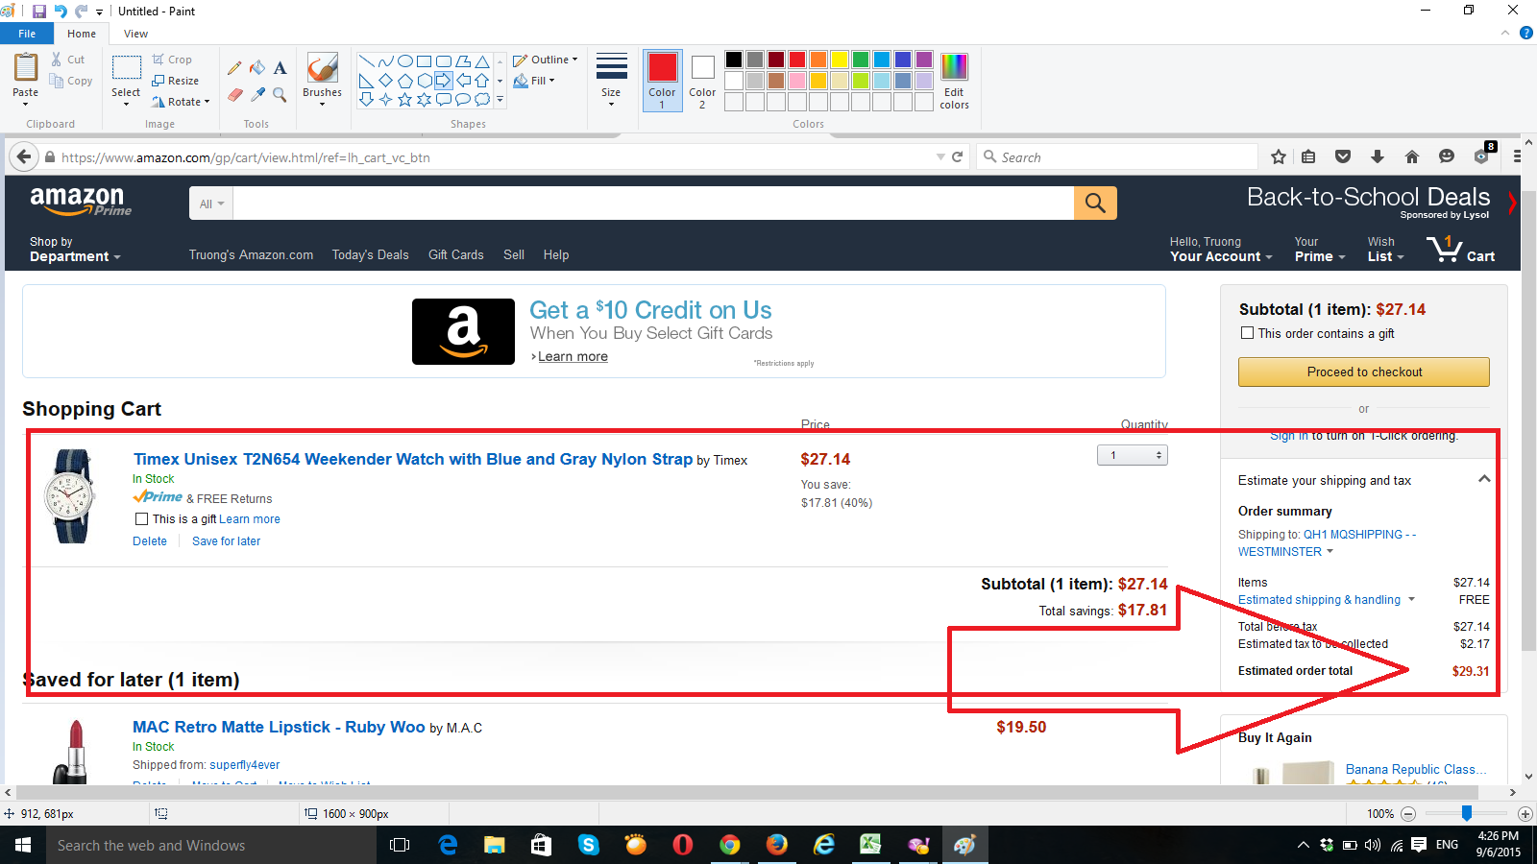This screenshot has width=1537, height=864.
Task: Click the Resize tool
Action: pyautogui.click(x=175, y=81)
